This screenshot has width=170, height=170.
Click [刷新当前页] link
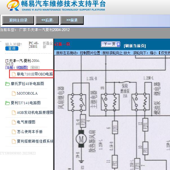pyautogui.click(x=135, y=46)
